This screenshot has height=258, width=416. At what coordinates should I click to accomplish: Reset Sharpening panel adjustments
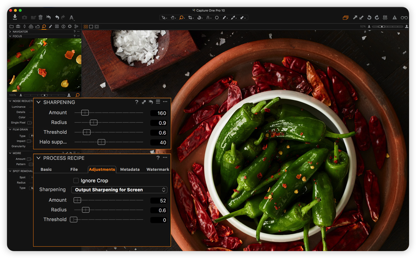[151, 102]
